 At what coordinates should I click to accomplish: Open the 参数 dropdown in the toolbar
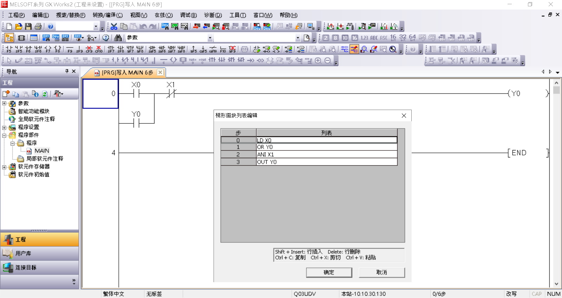[210, 38]
